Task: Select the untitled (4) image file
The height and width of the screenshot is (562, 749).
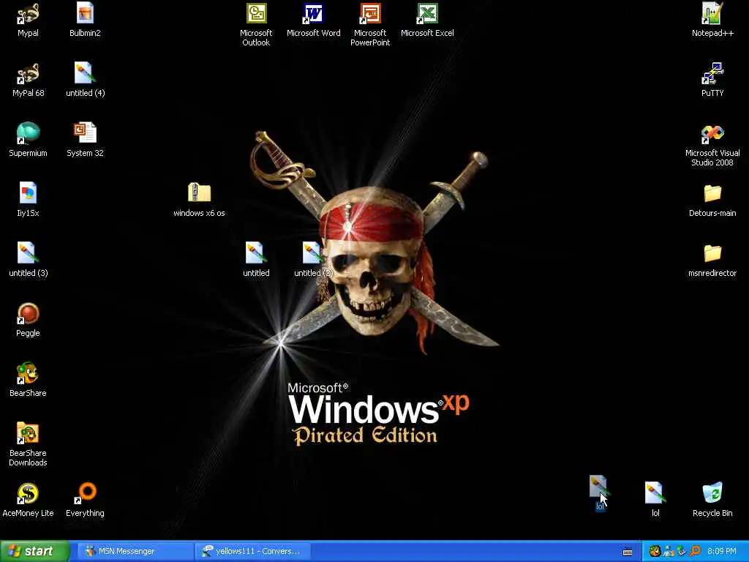Action: pyautogui.click(x=85, y=80)
